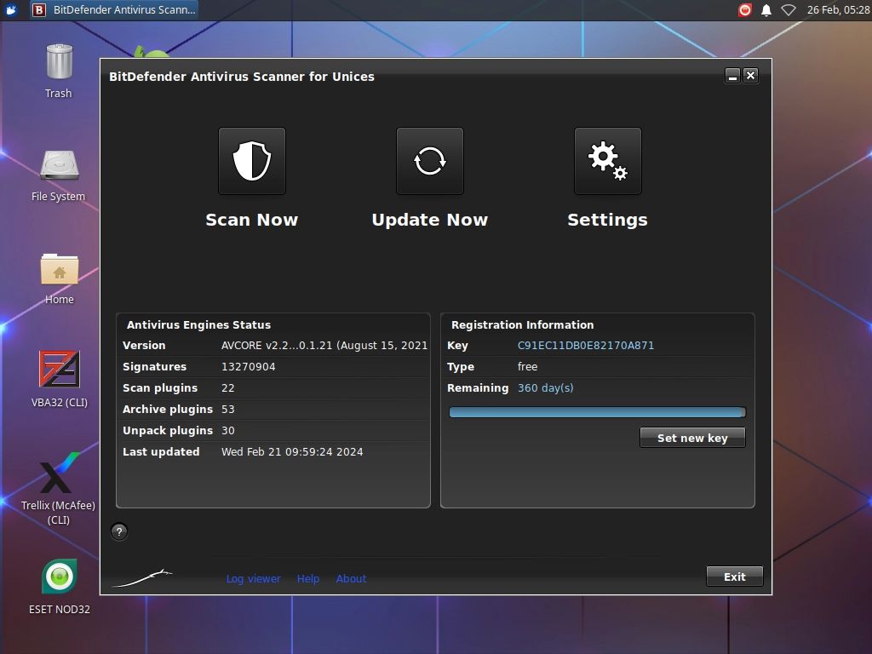Screen dimensions: 872x654
Task: Open Settings via the gears icon
Action: click(x=608, y=161)
